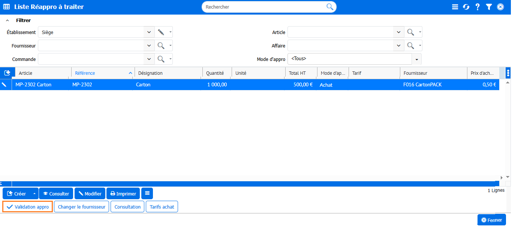Click the refresh icon in title bar

tap(466, 7)
